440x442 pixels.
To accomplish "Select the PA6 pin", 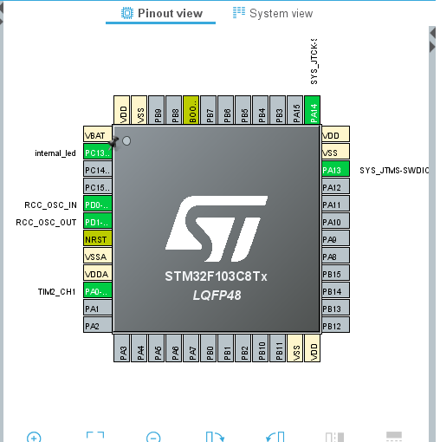I will [x=173, y=348].
